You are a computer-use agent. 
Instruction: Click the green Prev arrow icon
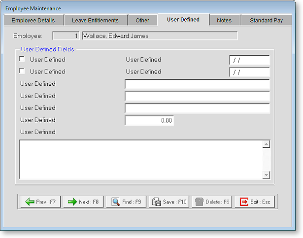30,202
